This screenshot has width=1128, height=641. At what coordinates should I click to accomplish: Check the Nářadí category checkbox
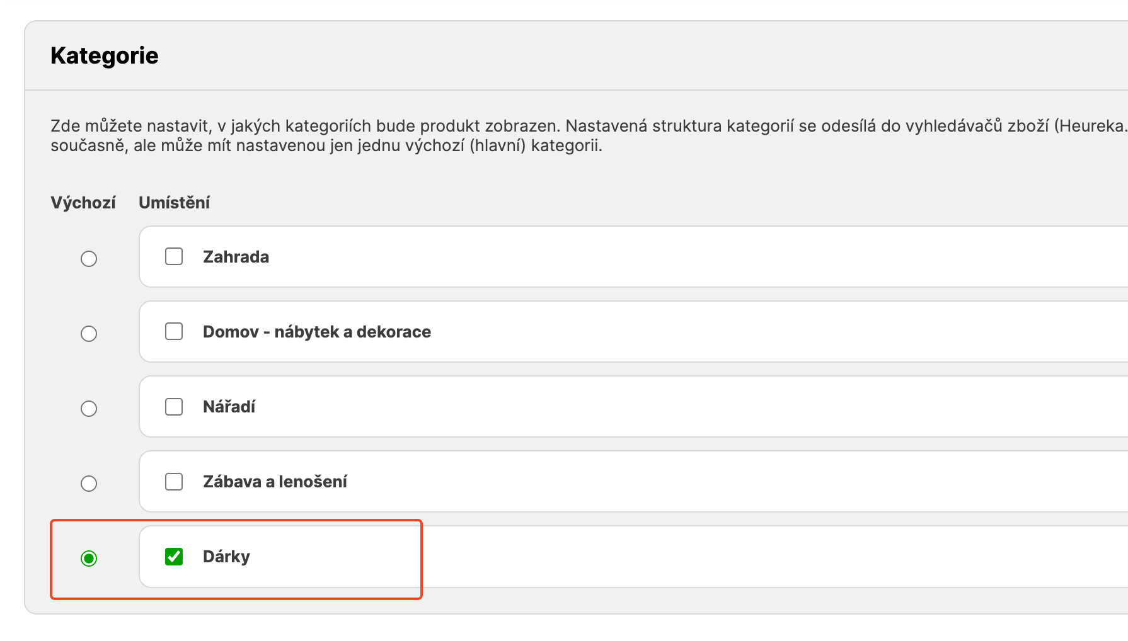(x=174, y=407)
